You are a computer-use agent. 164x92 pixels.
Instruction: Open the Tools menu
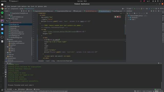point(33,6)
